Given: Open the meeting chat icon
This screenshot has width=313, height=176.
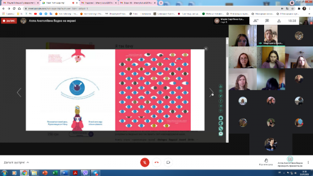Looking at the screenshot, I should pyautogui.click(x=267, y=21).
